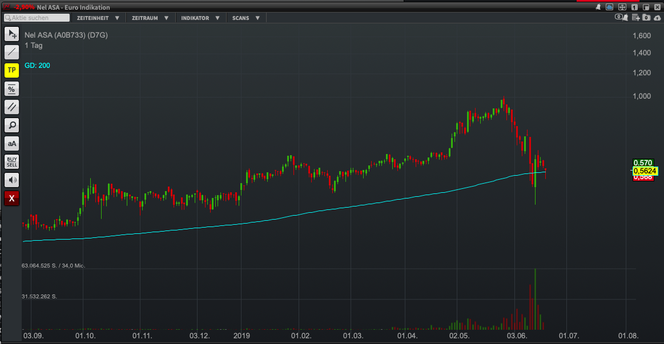
Task: Click the '03.12.' date axis label
Action: click(x=199, y=336)
